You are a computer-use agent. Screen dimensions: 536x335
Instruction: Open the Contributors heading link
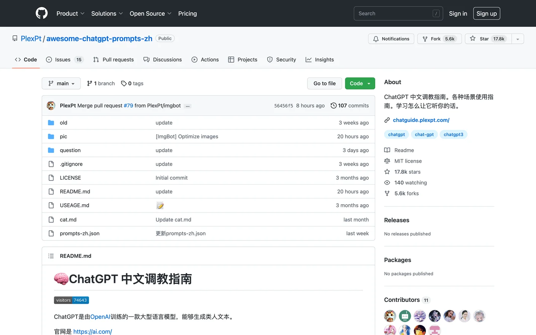click(x=407, y=300)
